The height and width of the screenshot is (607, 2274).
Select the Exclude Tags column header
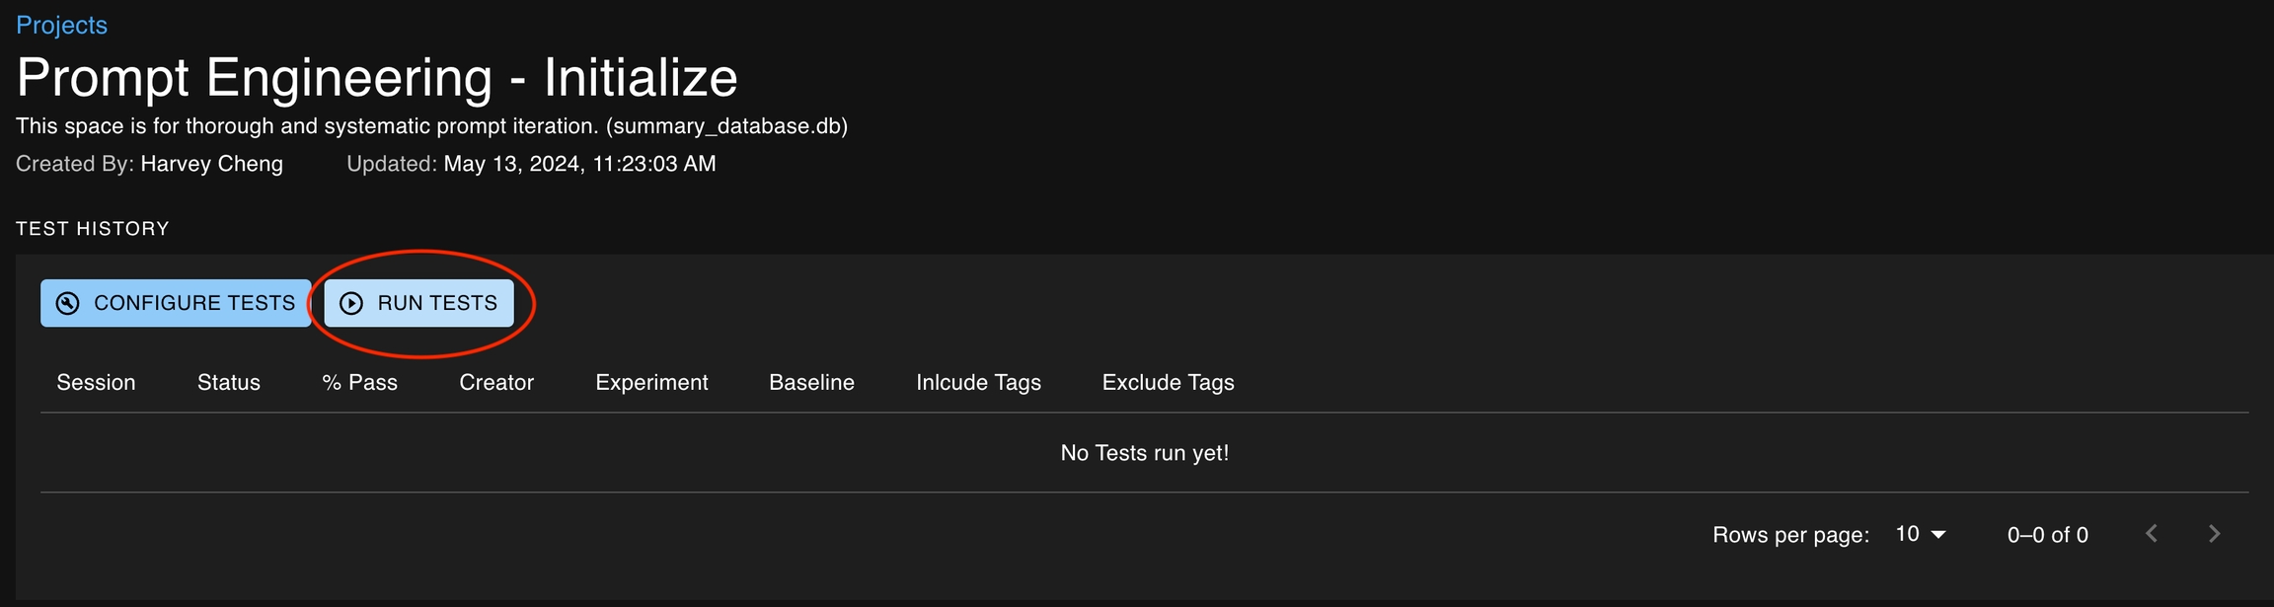point(1168,382)
